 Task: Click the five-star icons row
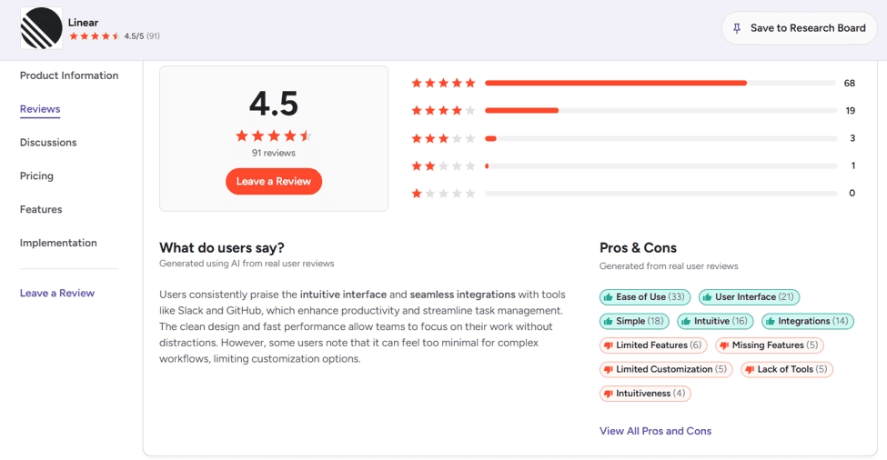pyautogui.click(x=444, y=83)
